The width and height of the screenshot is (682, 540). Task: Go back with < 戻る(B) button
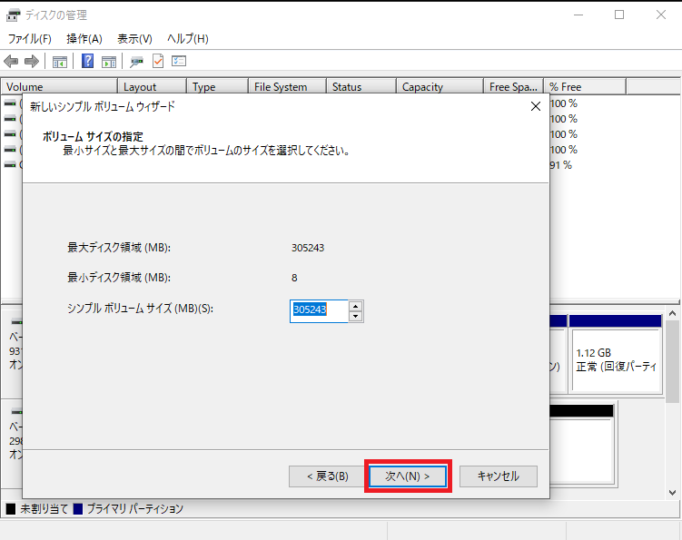[x=327, y=476]
